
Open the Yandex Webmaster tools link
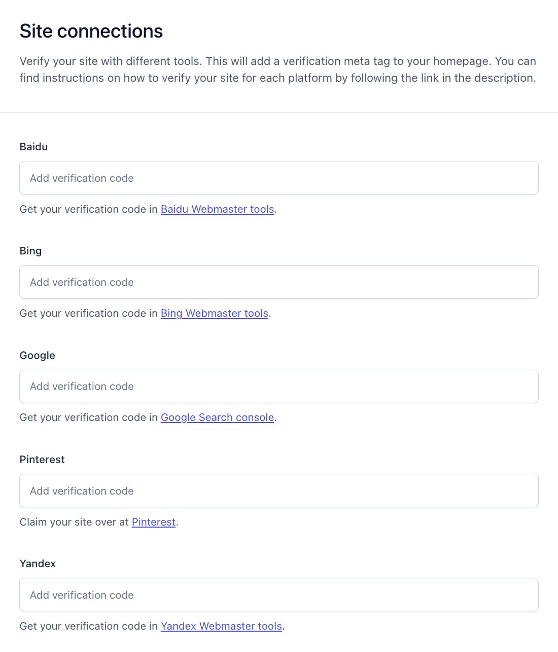click(221, 626)
